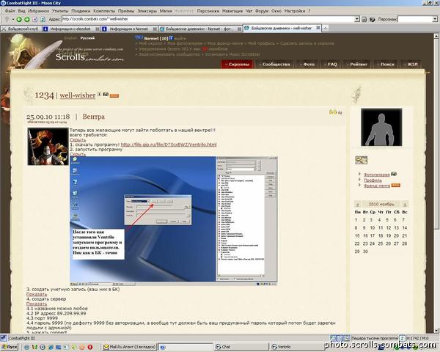Open the Персонаж combo box dropdown
The width and height of the screenshot is (440, 352).
coord(435,19)
